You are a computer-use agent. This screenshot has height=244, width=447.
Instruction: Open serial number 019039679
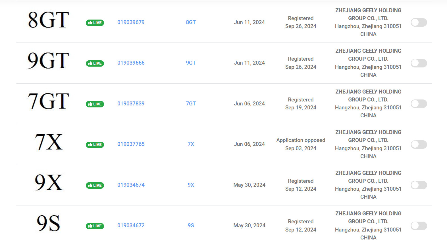[x=131, y=22]
